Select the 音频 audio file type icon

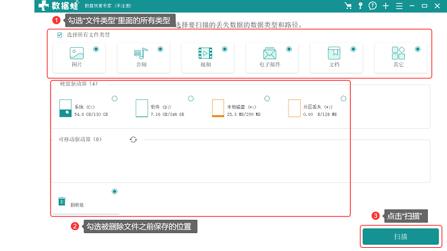click(x=141, y=53)
